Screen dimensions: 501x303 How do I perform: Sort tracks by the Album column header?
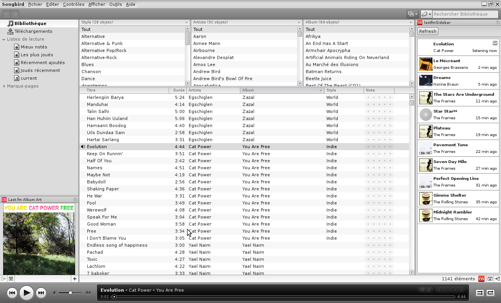282,90
